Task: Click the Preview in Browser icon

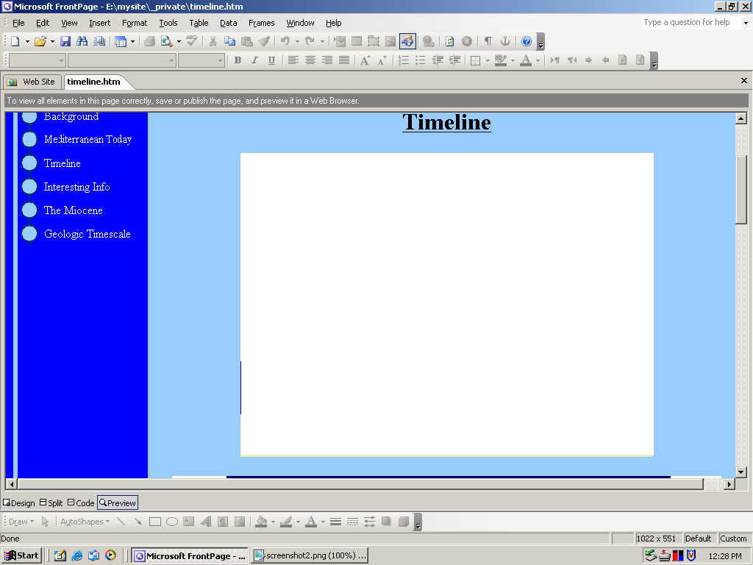Action: click(166, 41)
